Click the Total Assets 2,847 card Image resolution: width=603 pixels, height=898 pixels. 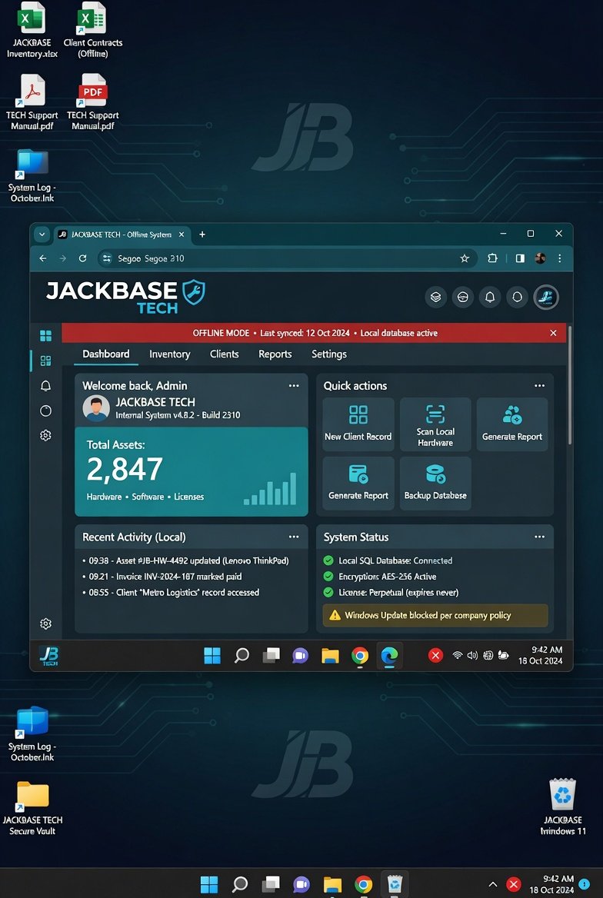192,471
